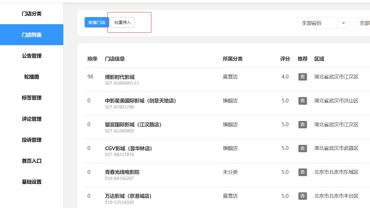Click store name 中影星美国际影城（创意天地店）
370x208 pixels.
click(140, 101)
